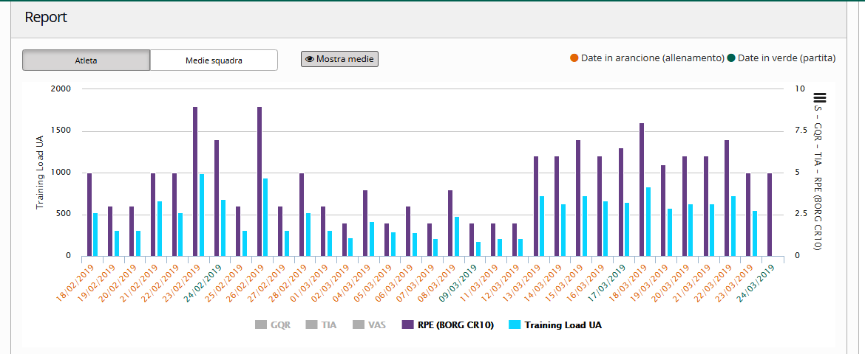Select the cyan Training Load bar for 18/03/2019
The height and width of the screenshot is (354, 865).
pos(648,221)
